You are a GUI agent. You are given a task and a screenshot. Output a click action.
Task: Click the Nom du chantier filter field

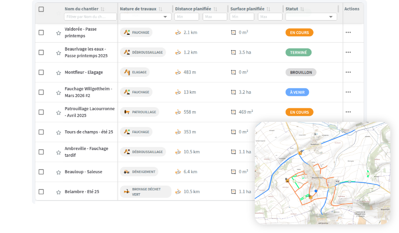tap(91, 17)
